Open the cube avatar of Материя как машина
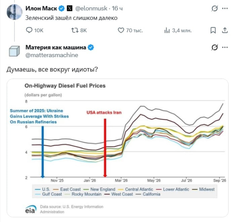The height and width of the screenshot is (222, 233). coord(14,51)
